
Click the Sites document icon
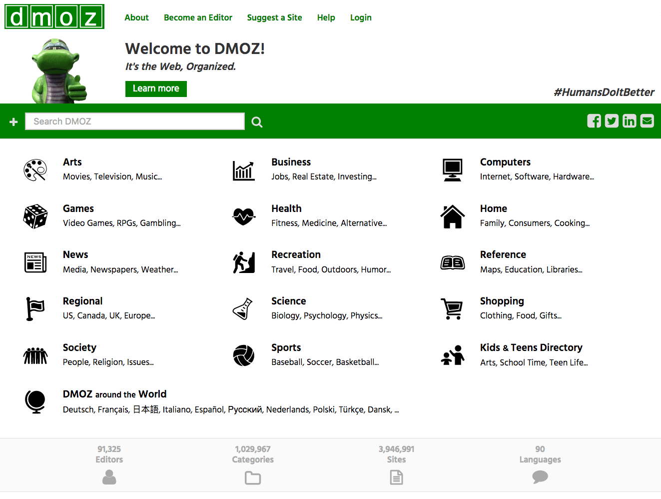point(397,478)
